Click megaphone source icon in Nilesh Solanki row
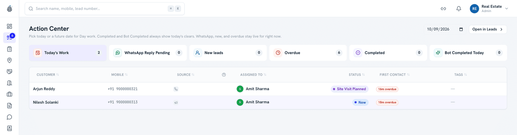This screenshot has height=135, width=517. coord(176,102)
